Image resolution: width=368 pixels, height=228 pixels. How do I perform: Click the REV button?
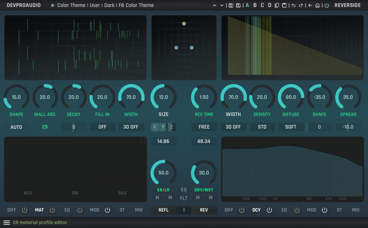[x=204, y=210]
